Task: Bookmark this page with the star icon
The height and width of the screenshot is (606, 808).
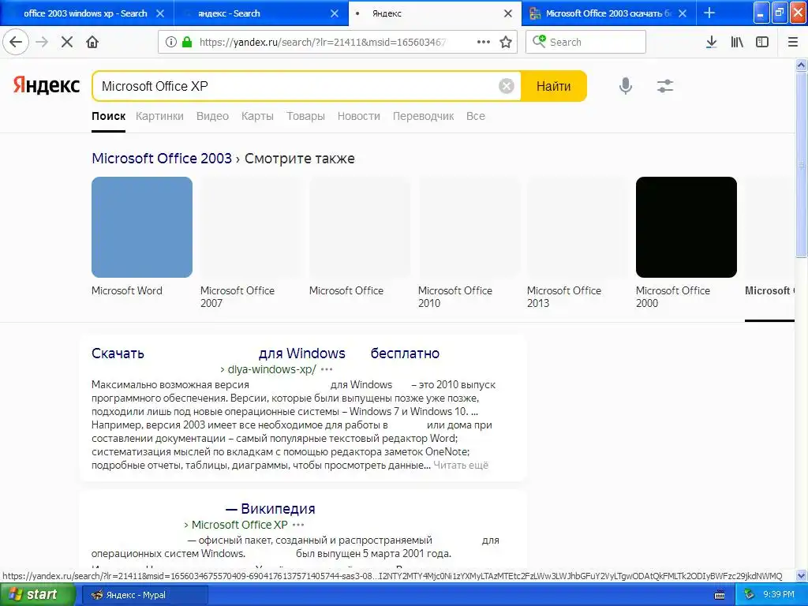Action: (x=506, y=42)
